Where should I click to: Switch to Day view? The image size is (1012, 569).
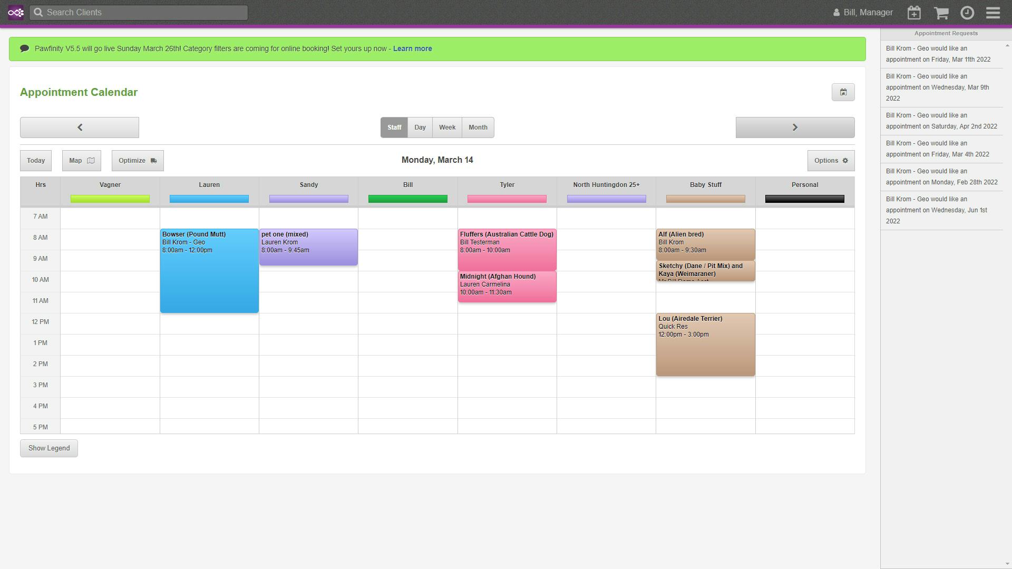point(420,127)
